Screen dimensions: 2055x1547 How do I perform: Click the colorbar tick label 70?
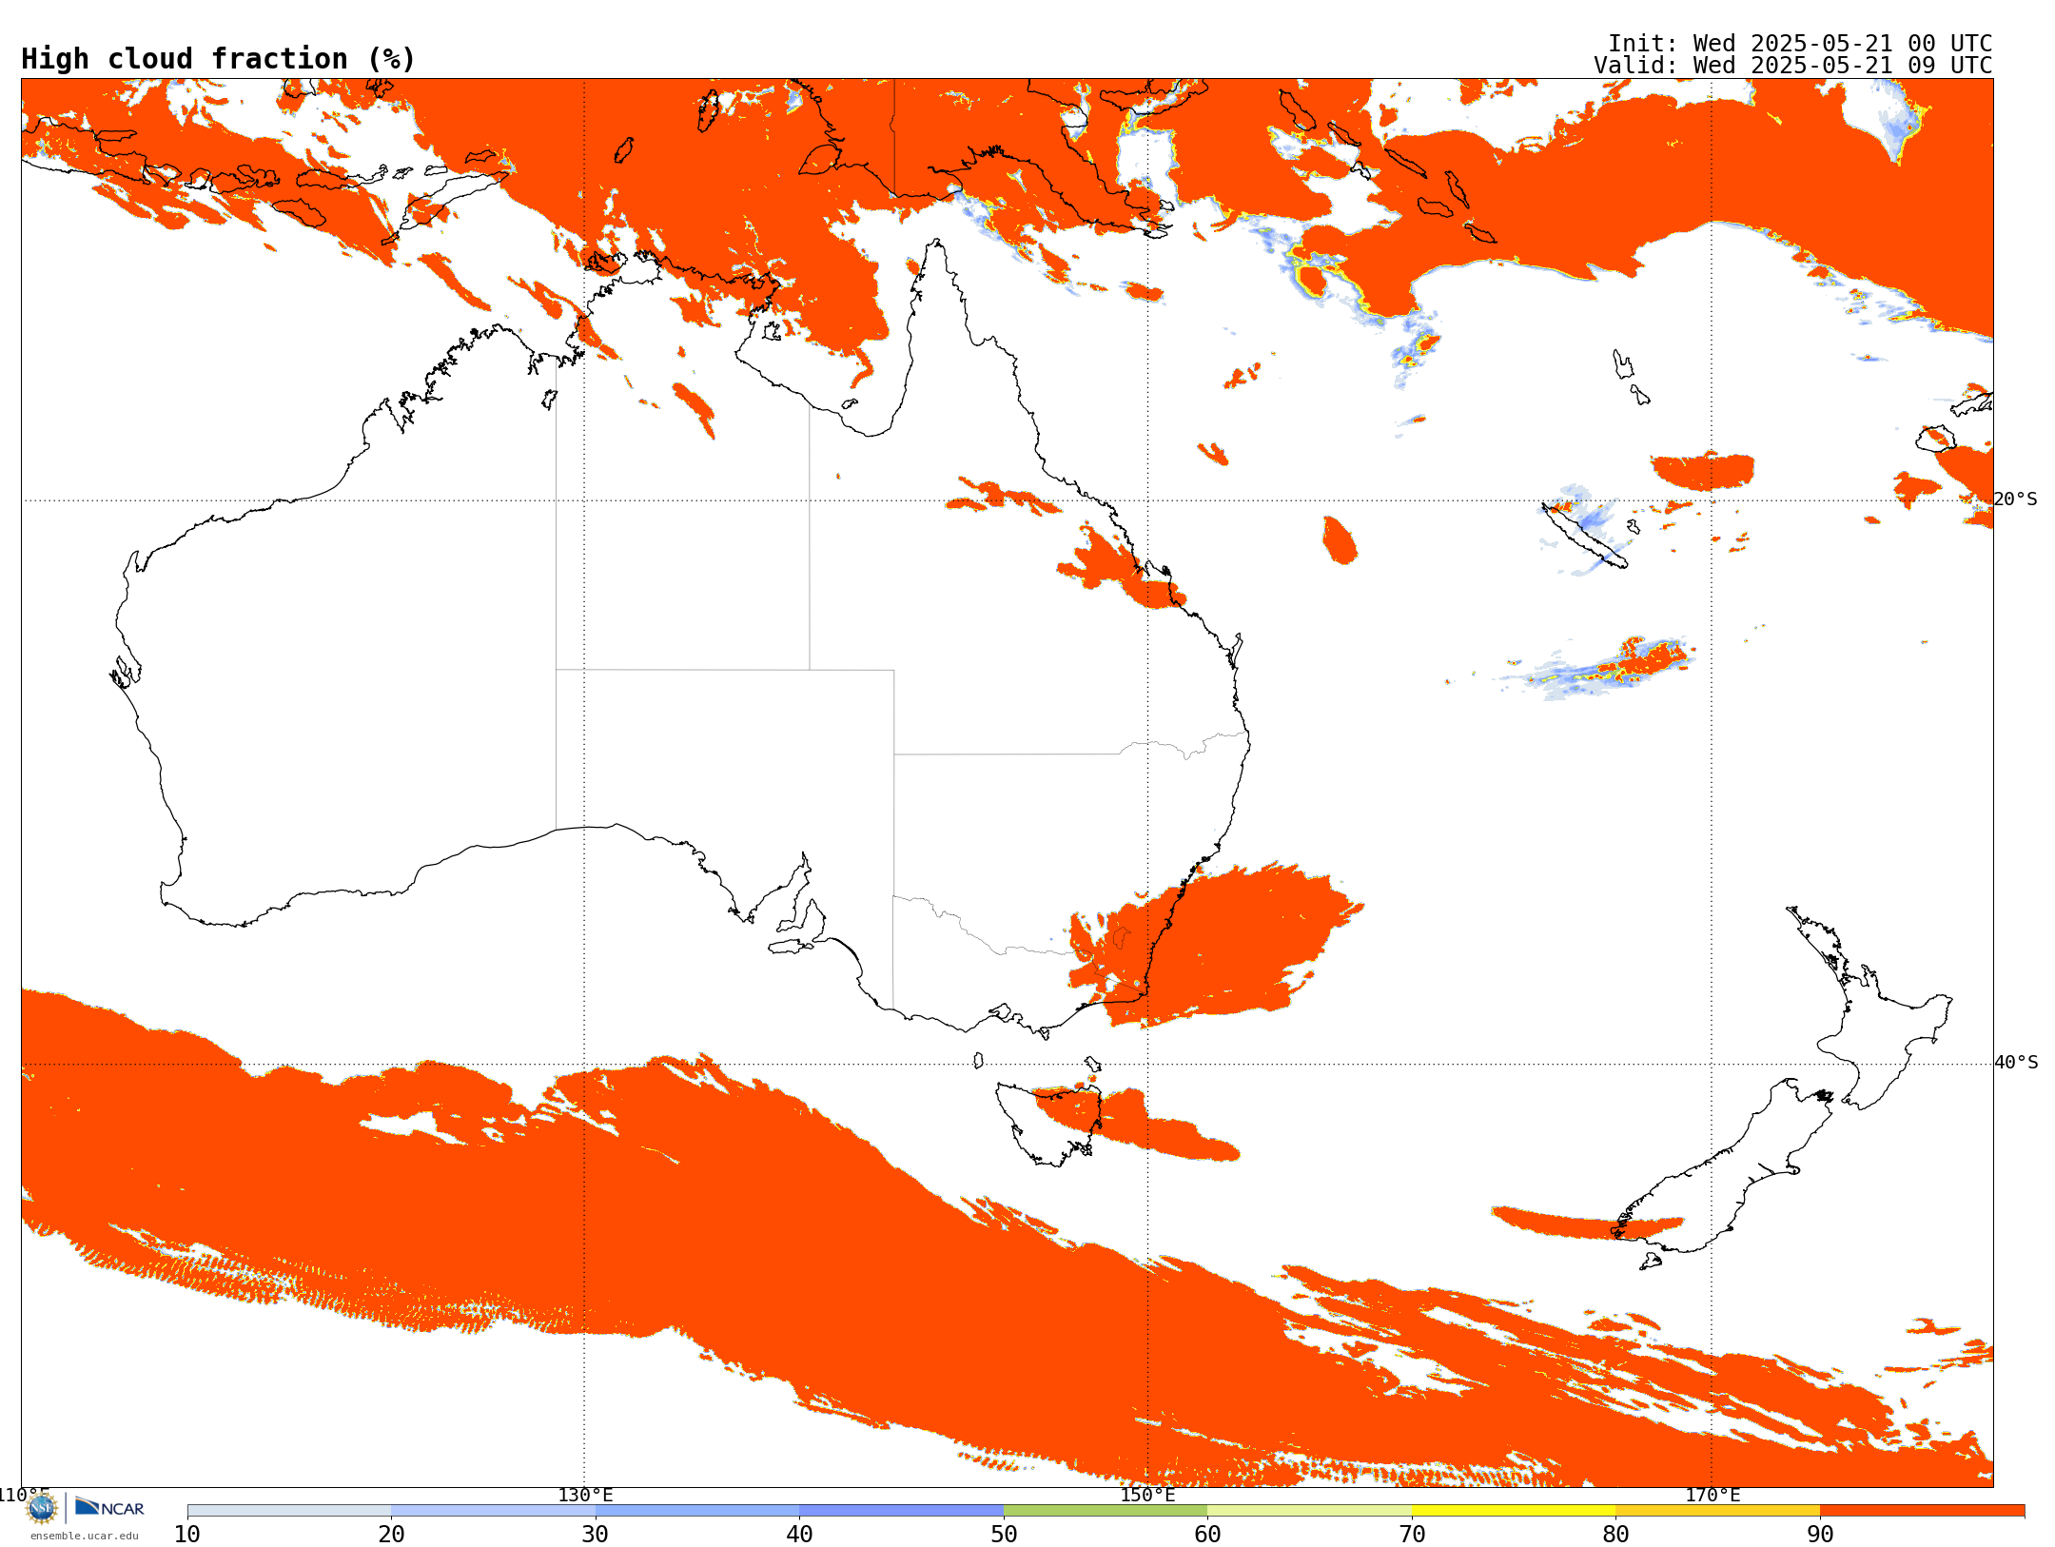pyautogui.click(x=1412, y=1534)
